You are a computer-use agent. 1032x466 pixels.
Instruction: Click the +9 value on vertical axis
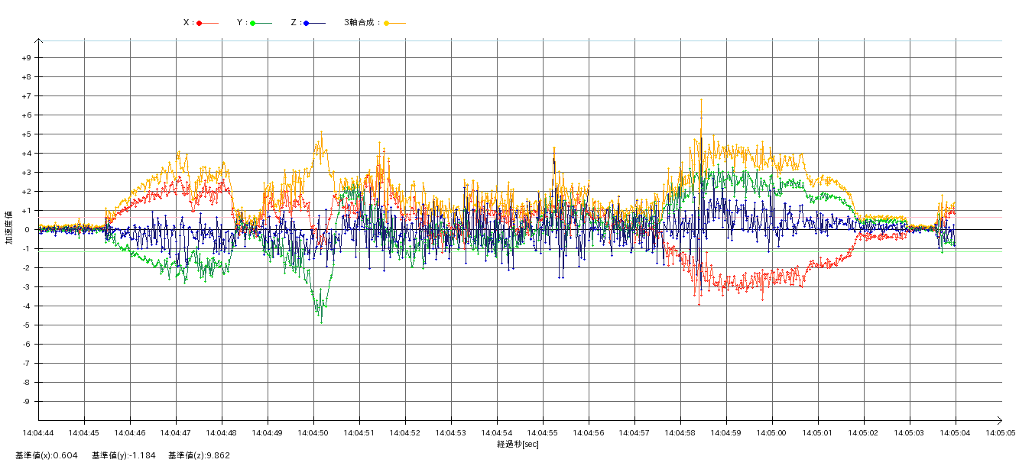click(x=26, y=58)
